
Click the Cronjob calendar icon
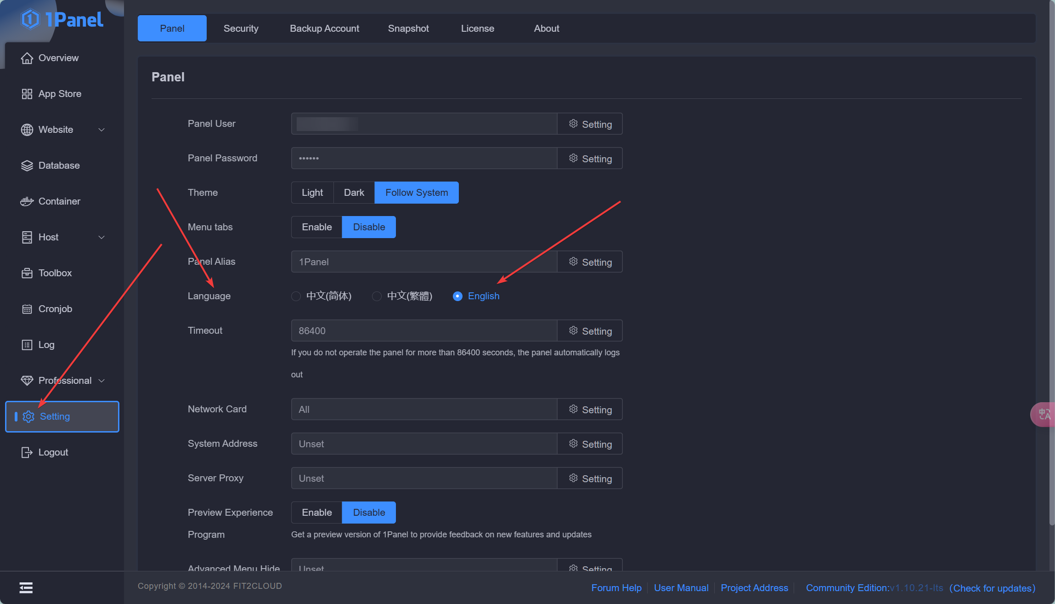tap(27, 309)
